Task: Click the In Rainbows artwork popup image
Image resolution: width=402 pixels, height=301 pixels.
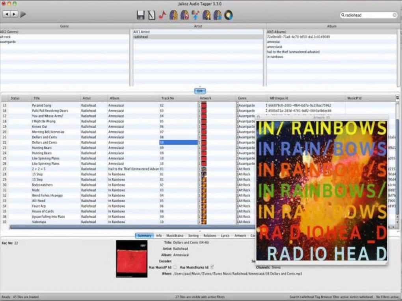Action: click(322, 191)
